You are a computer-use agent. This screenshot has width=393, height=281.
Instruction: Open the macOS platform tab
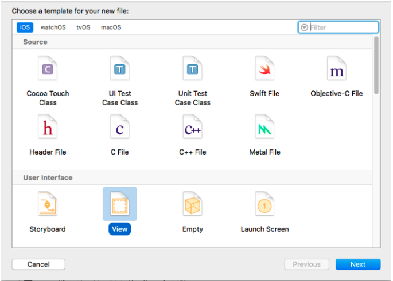[x=111, y=27]
